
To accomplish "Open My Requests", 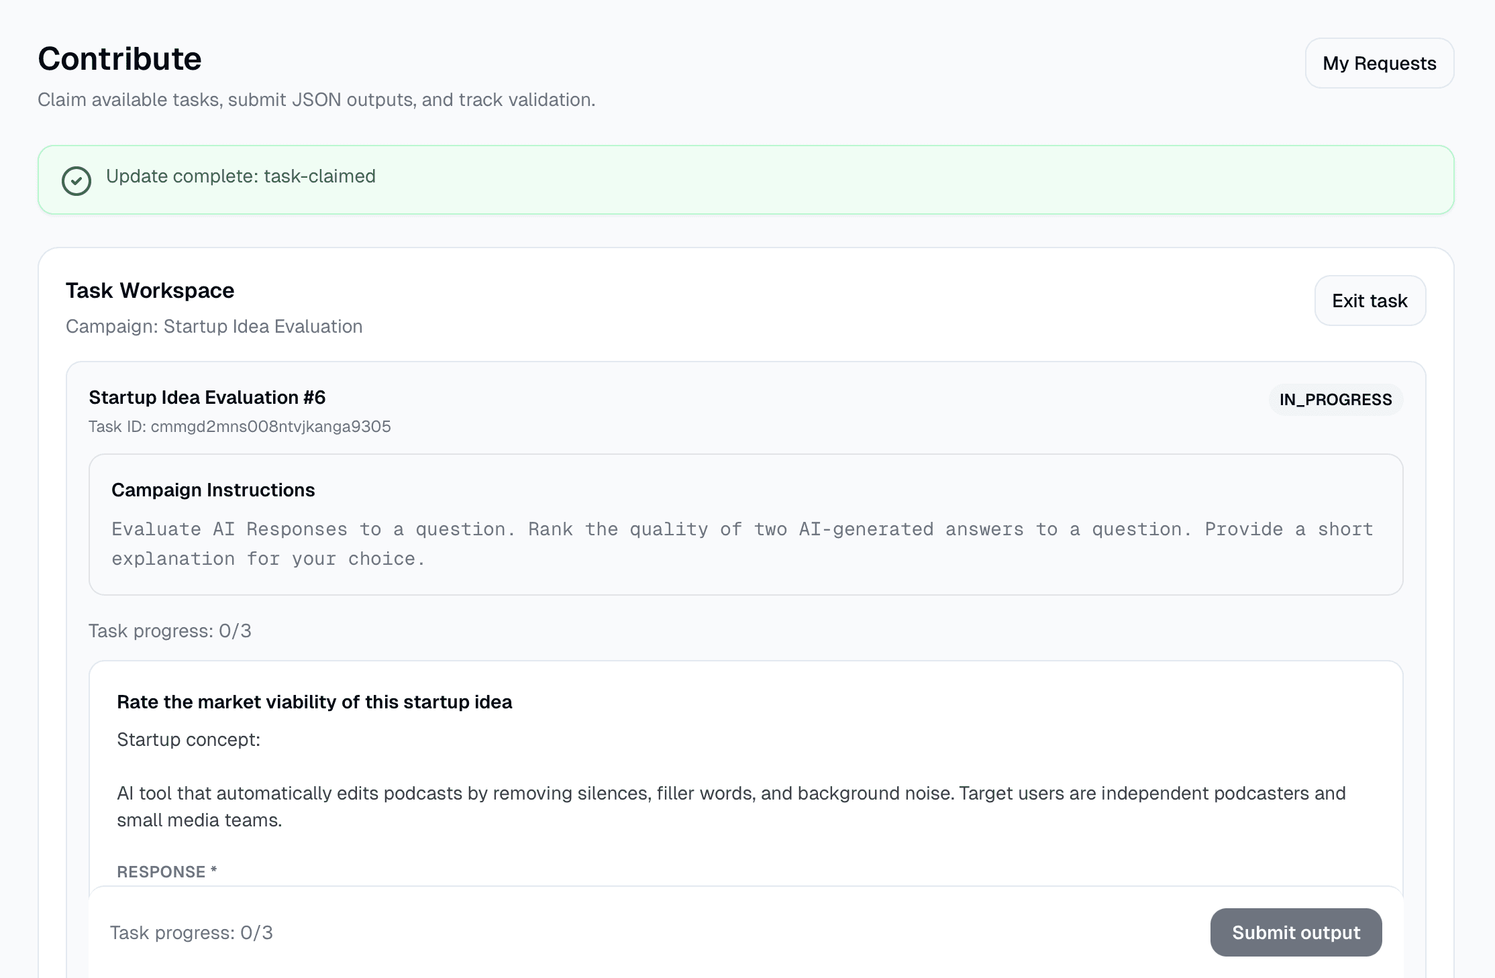I will pyautogui.click(x=1378, y=63).
